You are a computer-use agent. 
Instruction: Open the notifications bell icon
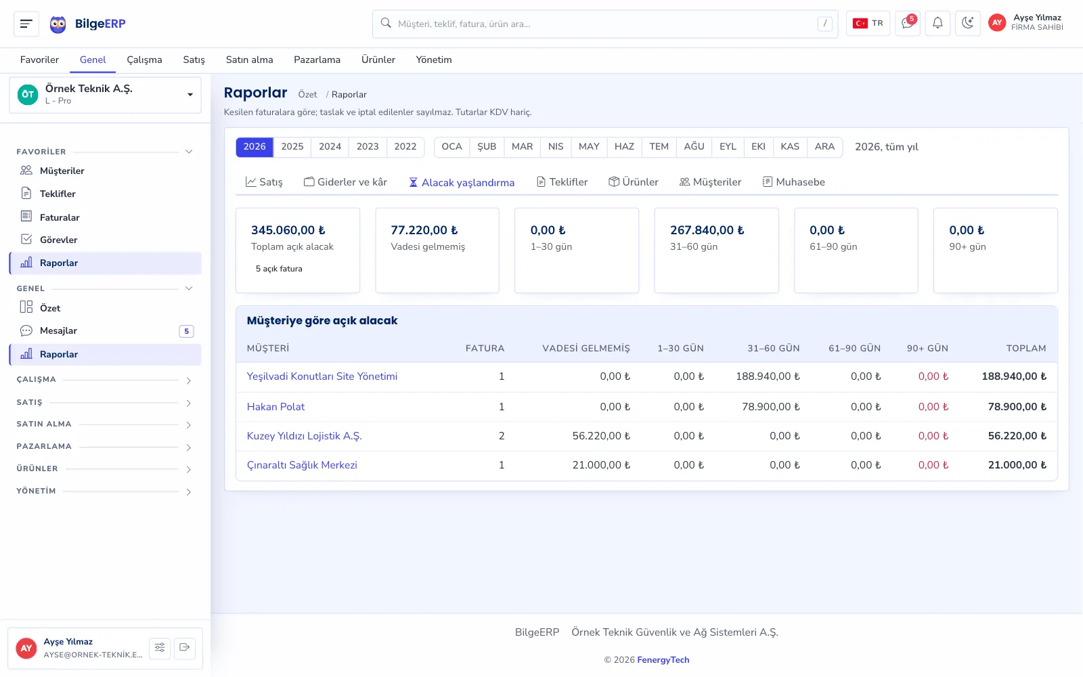pos(937,24)
